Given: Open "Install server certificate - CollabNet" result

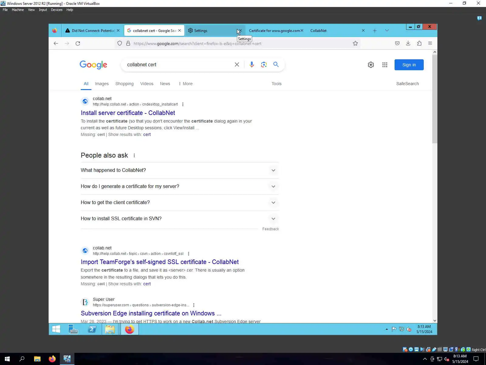Looking at the screenshot, I should point(128,113).
